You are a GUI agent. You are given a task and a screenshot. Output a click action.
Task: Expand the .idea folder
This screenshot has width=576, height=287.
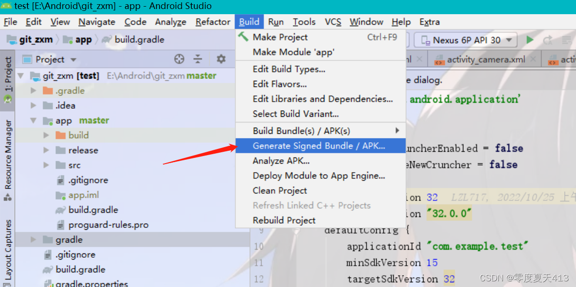pos(33,105)
